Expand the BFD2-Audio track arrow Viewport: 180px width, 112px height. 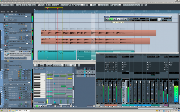[2, 98]
